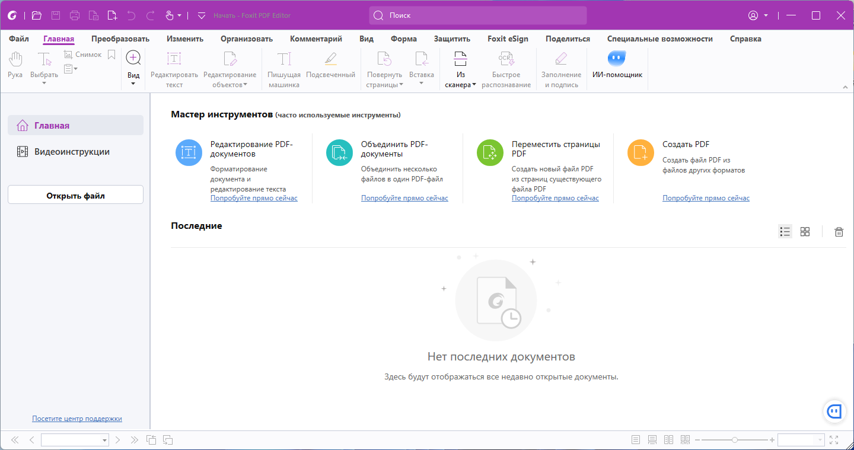Select the Edit Text tool (Редактировать текст)
Viewport: 854px width, 450px height.
click(174, 66)
